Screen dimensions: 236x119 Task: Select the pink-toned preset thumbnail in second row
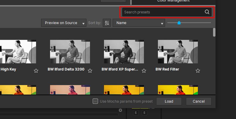[x=70, y=90]
